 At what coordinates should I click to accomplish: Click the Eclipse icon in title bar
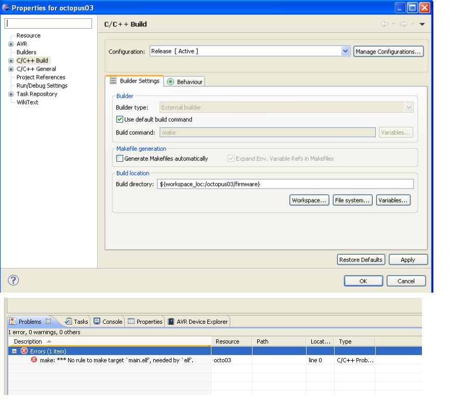point(6,7)
